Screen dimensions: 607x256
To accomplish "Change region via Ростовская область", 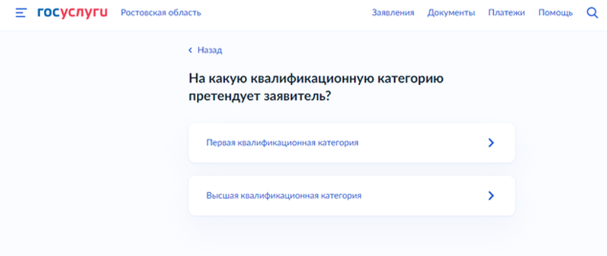I will [x=161, y=12].
